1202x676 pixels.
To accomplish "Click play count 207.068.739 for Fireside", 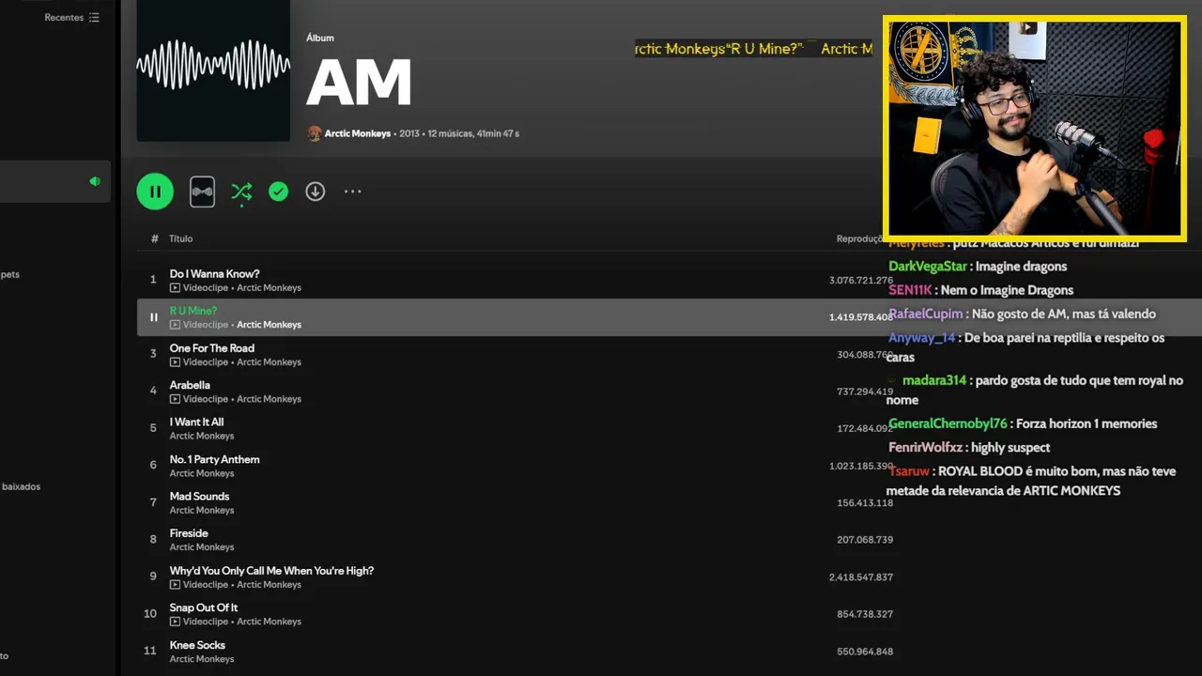I will tap(865, 540).
